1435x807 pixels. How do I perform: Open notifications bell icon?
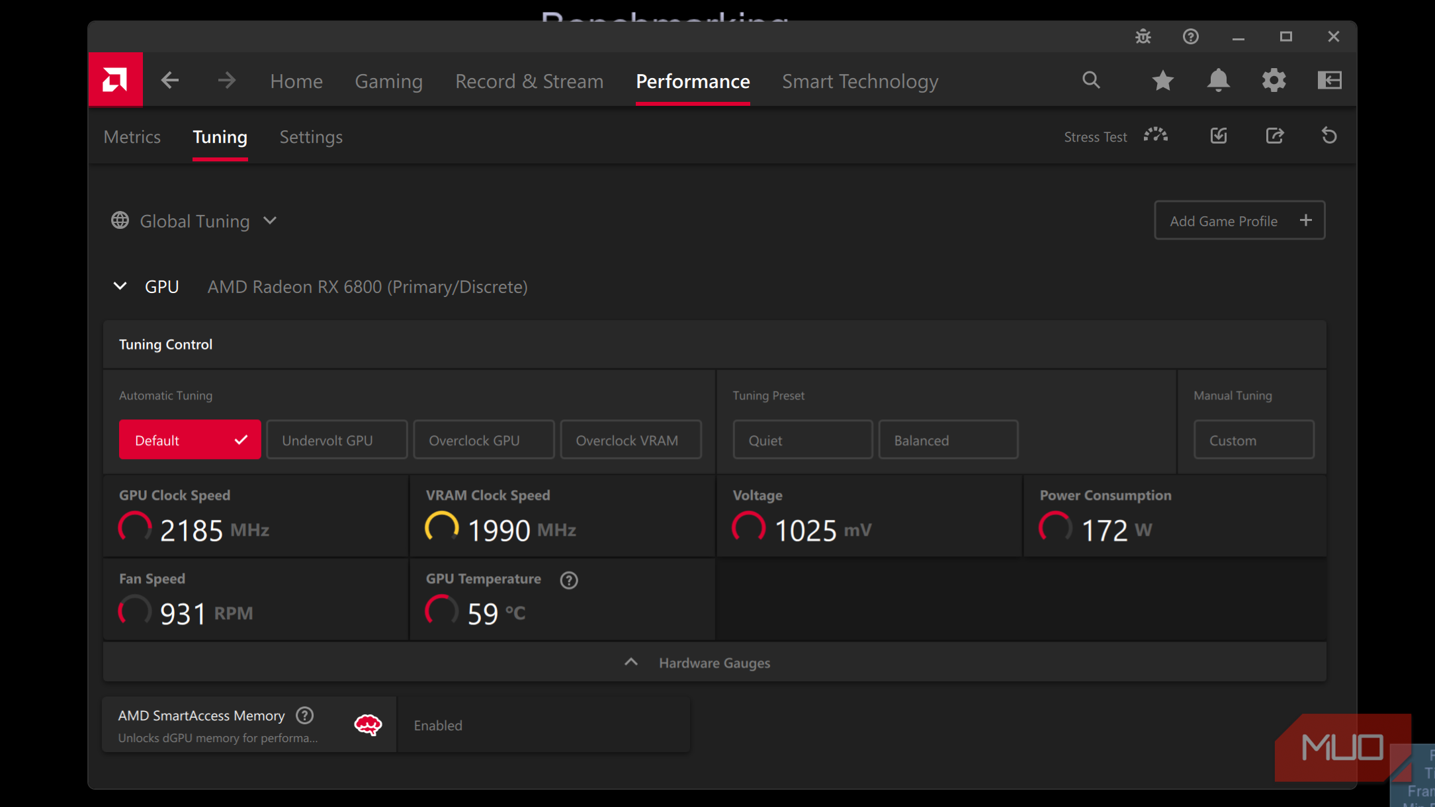(x=1218, y=81)
